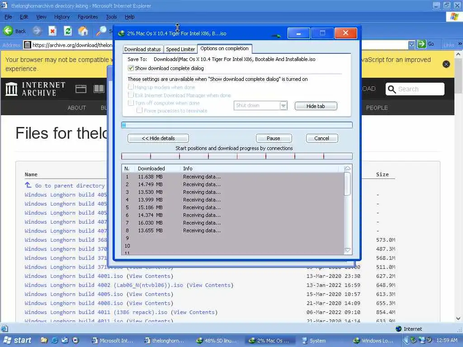Click the Show Desktop icon in Quick Launch

65,340
